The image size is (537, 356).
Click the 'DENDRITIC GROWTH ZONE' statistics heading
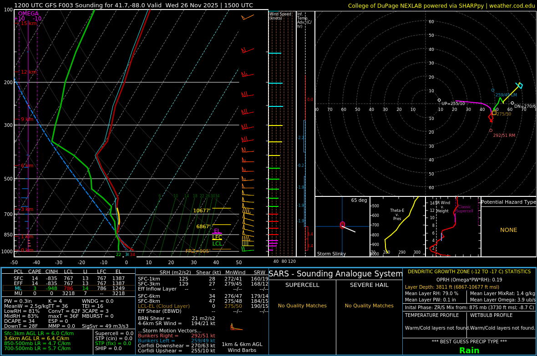[469, 272]
